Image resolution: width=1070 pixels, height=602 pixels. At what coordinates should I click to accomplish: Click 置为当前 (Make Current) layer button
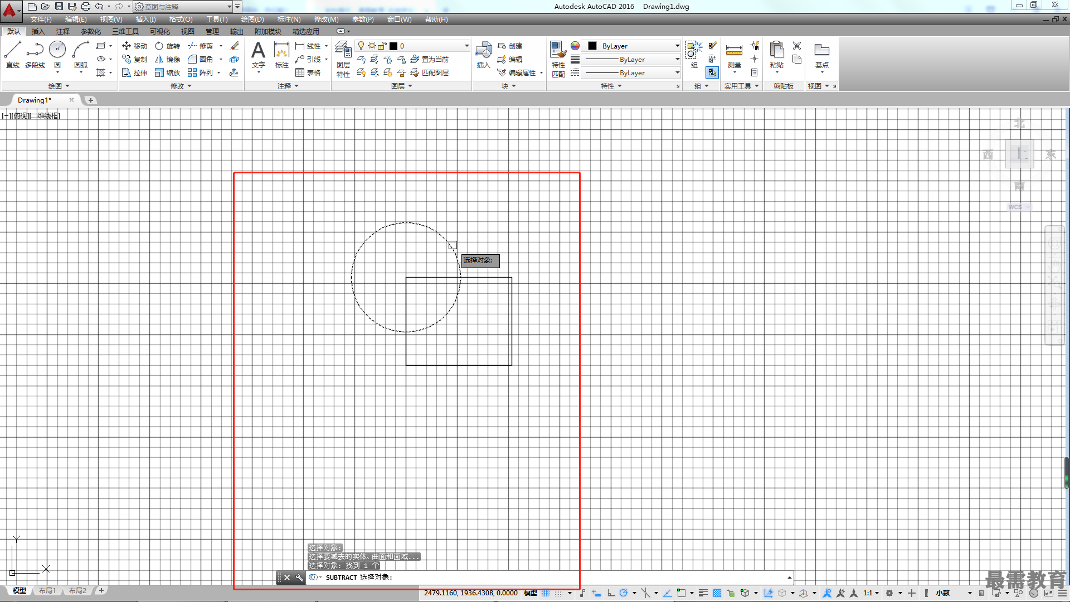430,59
